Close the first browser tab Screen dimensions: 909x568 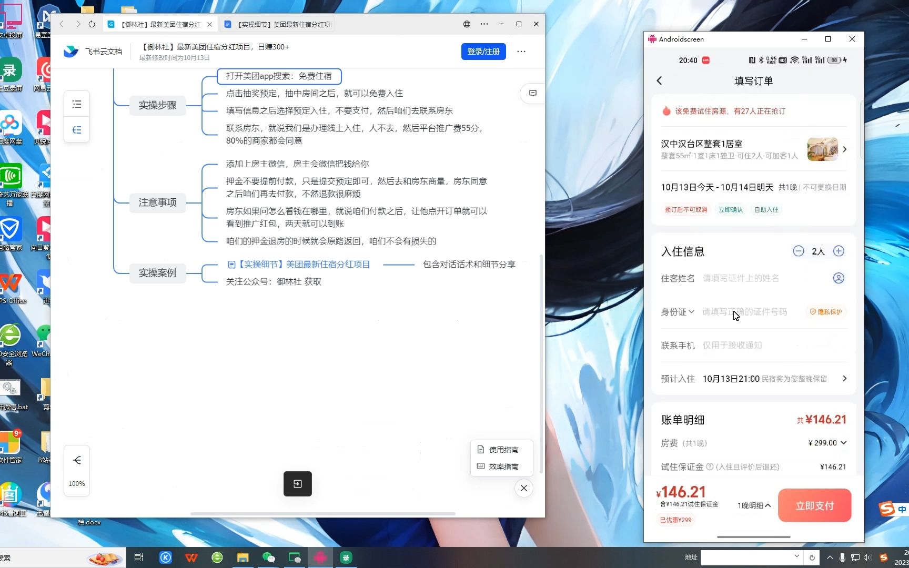[210, 24]
